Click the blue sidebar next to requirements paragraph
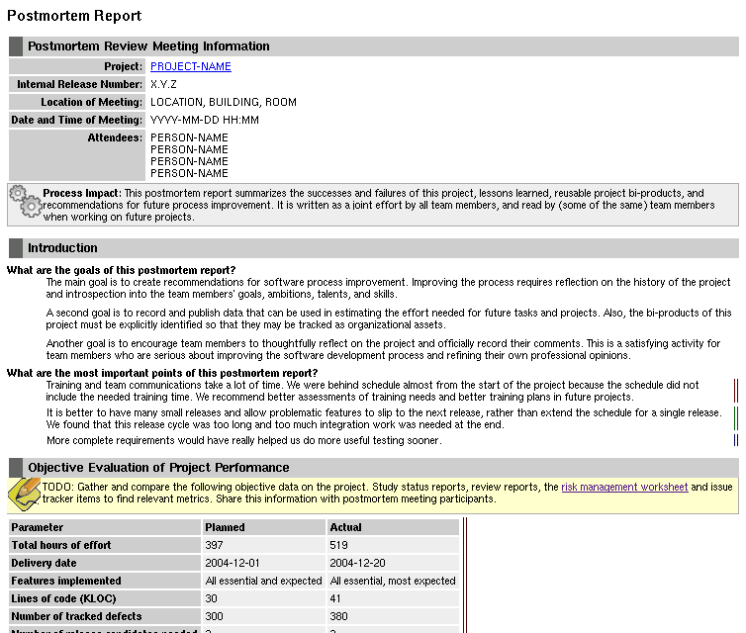Viewport: 746px width, 633px height. pyautogui.click(x=736, y=440)
